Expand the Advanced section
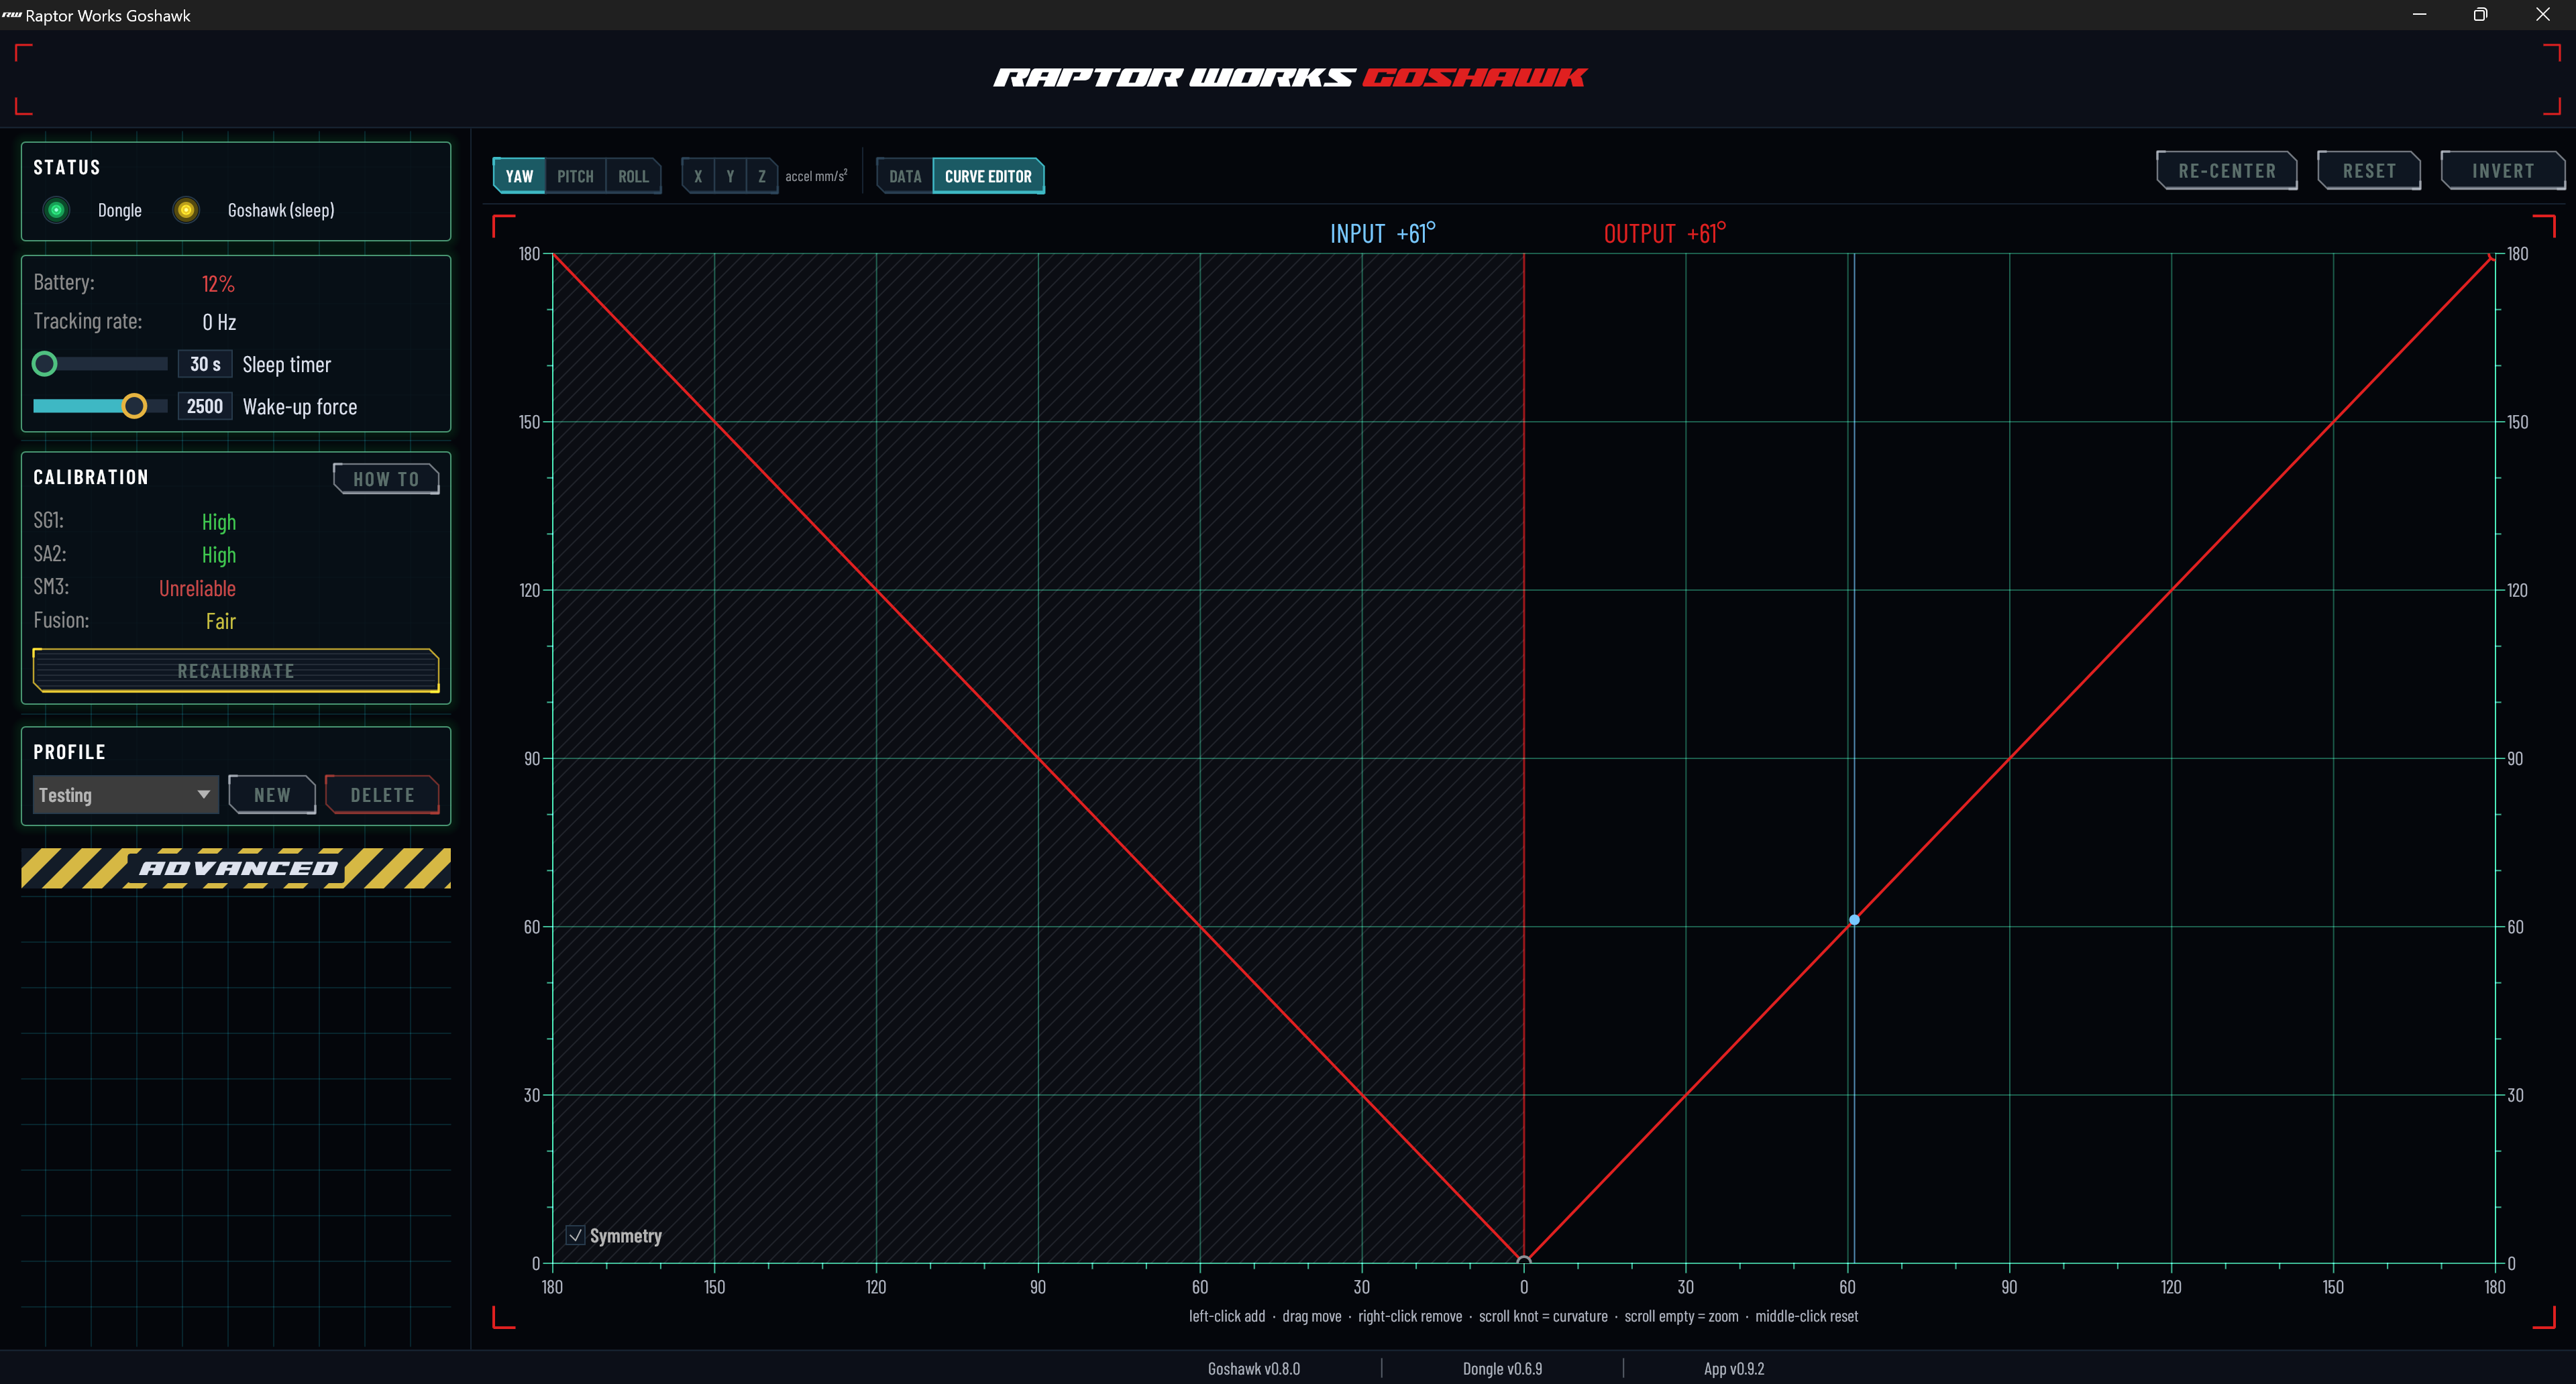This screenshot has width=2576, height=1384. (x=236, y=868)
